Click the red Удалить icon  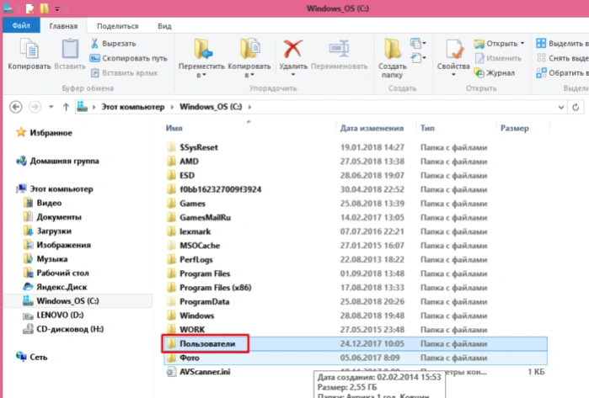point(293,49)
